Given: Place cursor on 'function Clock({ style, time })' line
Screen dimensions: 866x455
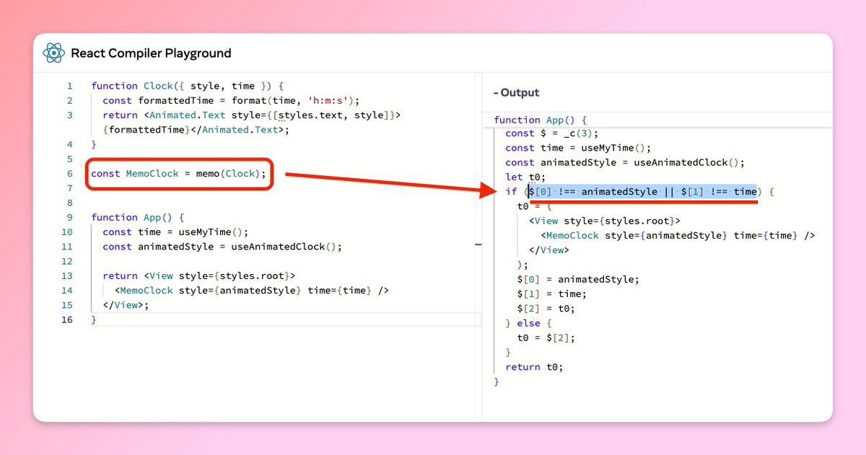Looking at the screenshot, I should (x=187, y=86).
